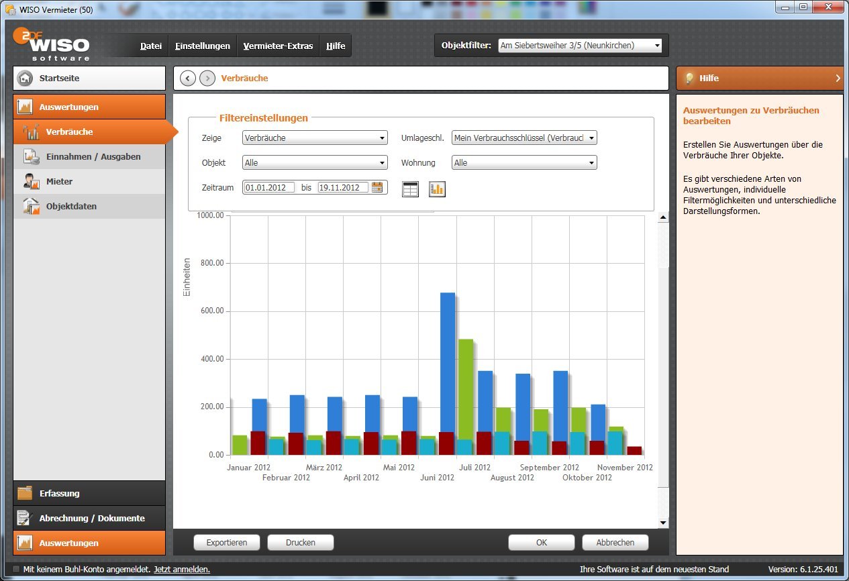The width and height of the screenshot is (849, 581).
Task: Click the tall green Juli 2012 bar
Action: pos(466,389)
